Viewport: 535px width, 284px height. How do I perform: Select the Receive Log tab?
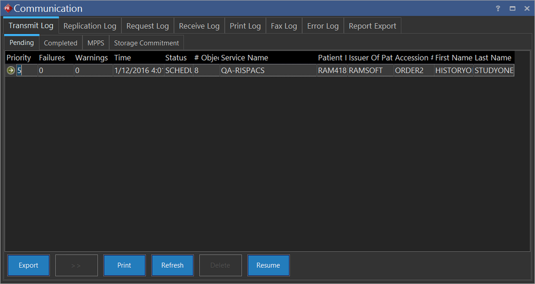[199, 26]
